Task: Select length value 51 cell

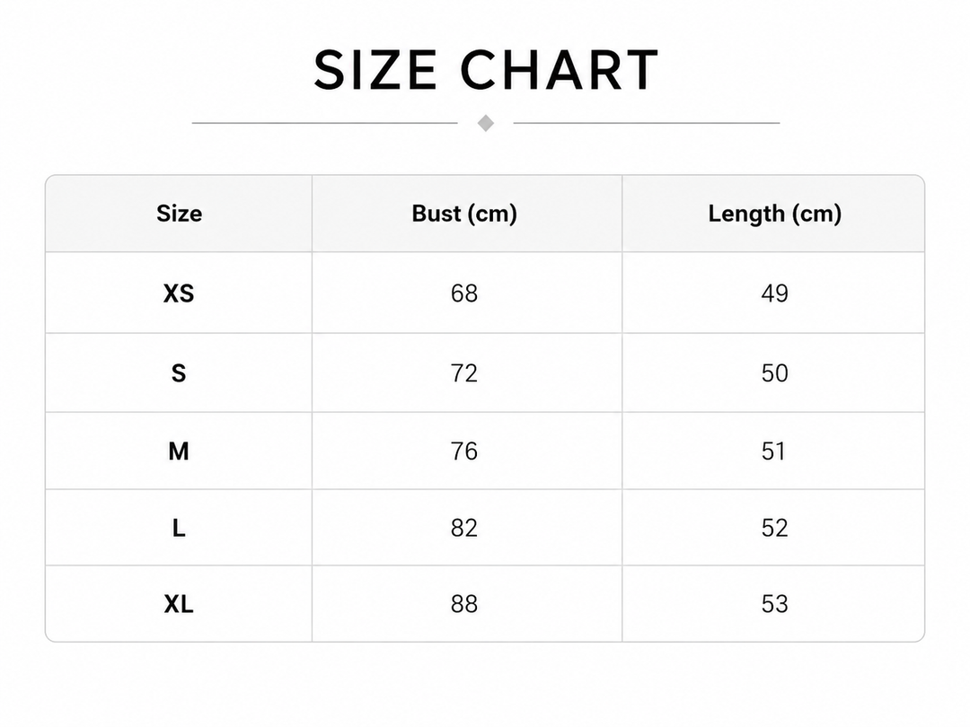Action: click(x=773, y=451)
